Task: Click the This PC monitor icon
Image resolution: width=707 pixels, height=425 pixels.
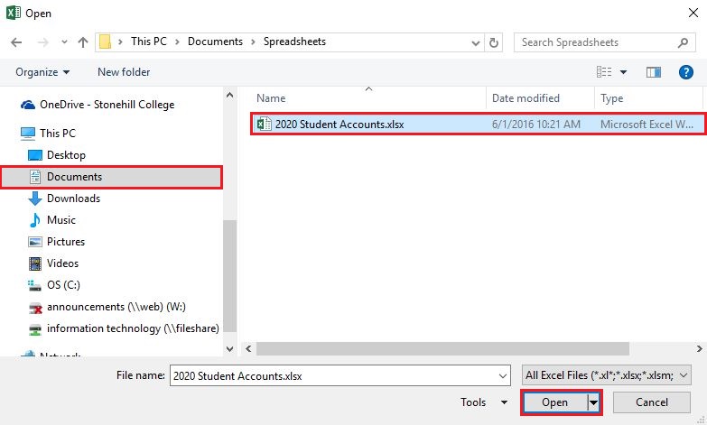Action: 27,134
